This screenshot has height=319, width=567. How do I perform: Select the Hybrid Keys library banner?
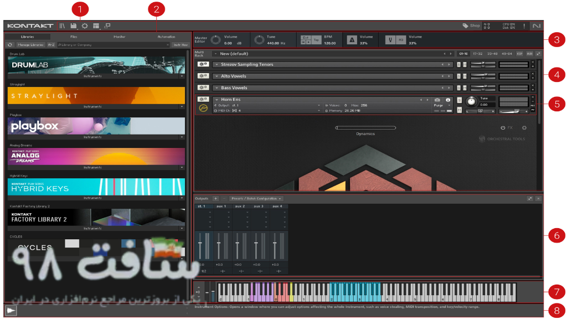click(96, 187)
